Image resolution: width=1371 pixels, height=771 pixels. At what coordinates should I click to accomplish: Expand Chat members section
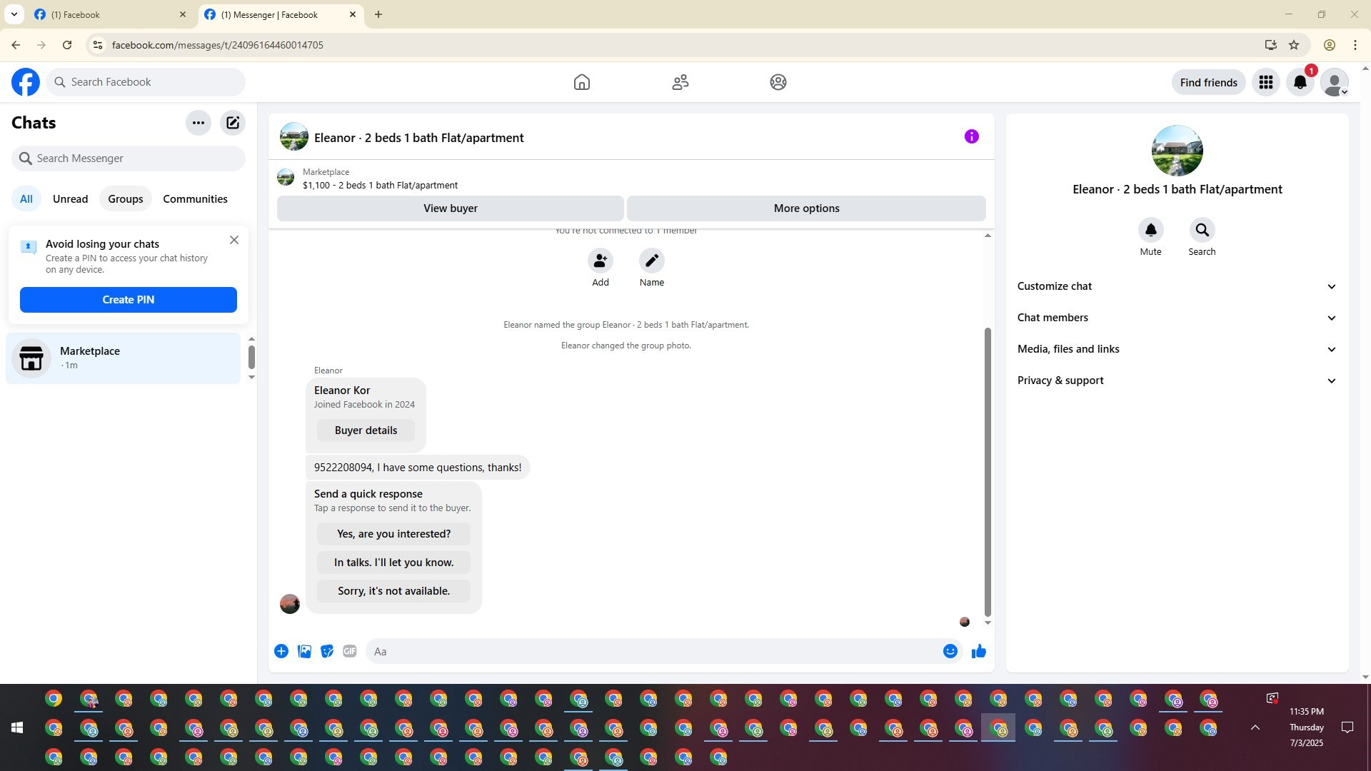(1177, 318)
